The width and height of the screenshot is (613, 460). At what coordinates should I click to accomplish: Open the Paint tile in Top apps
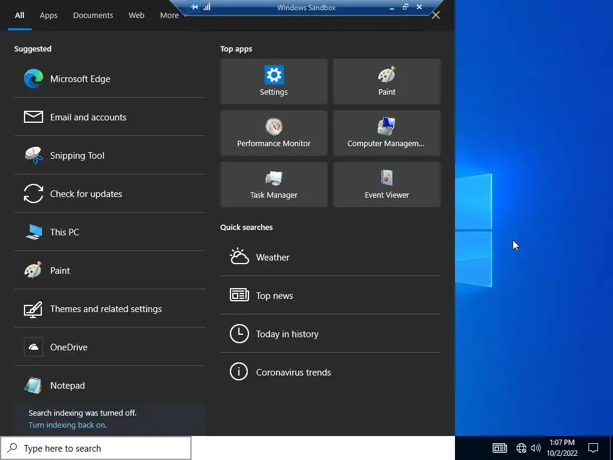387,81
